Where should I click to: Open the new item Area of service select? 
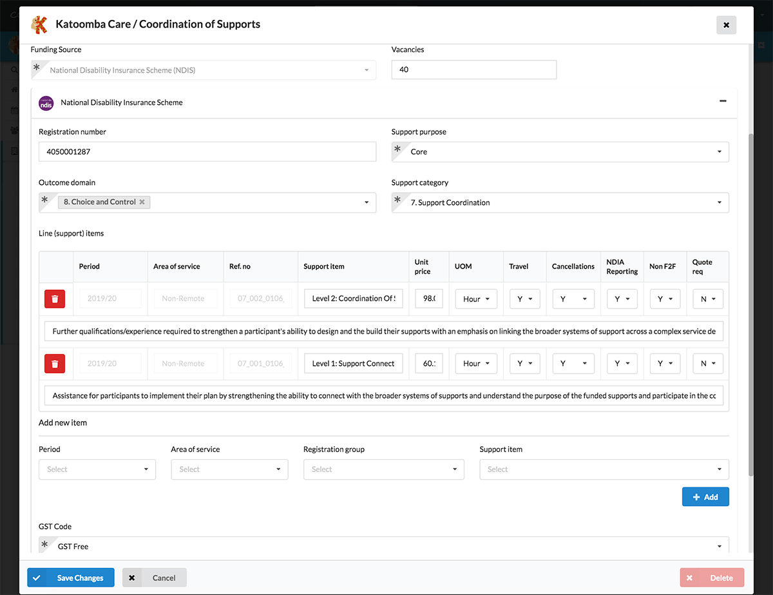coord(230,469)
